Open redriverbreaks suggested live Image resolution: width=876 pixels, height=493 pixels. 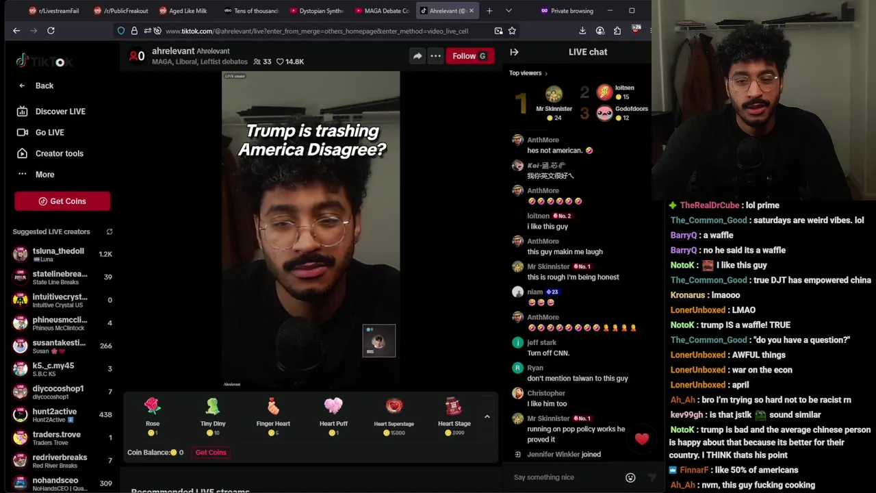pyautogui.click(x=62, y=460)
